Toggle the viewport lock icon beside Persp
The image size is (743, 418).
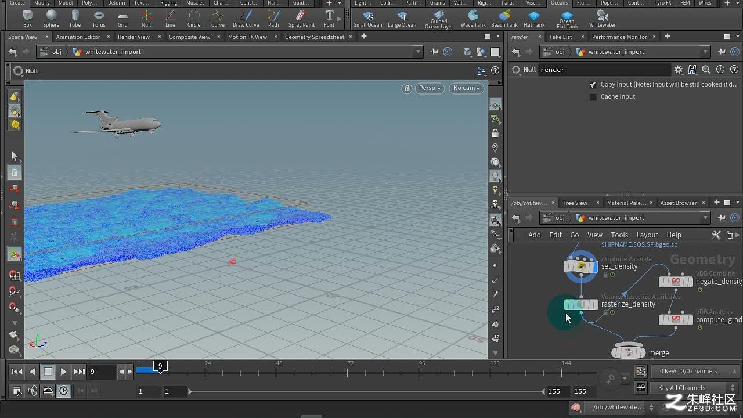click(407, 88)
